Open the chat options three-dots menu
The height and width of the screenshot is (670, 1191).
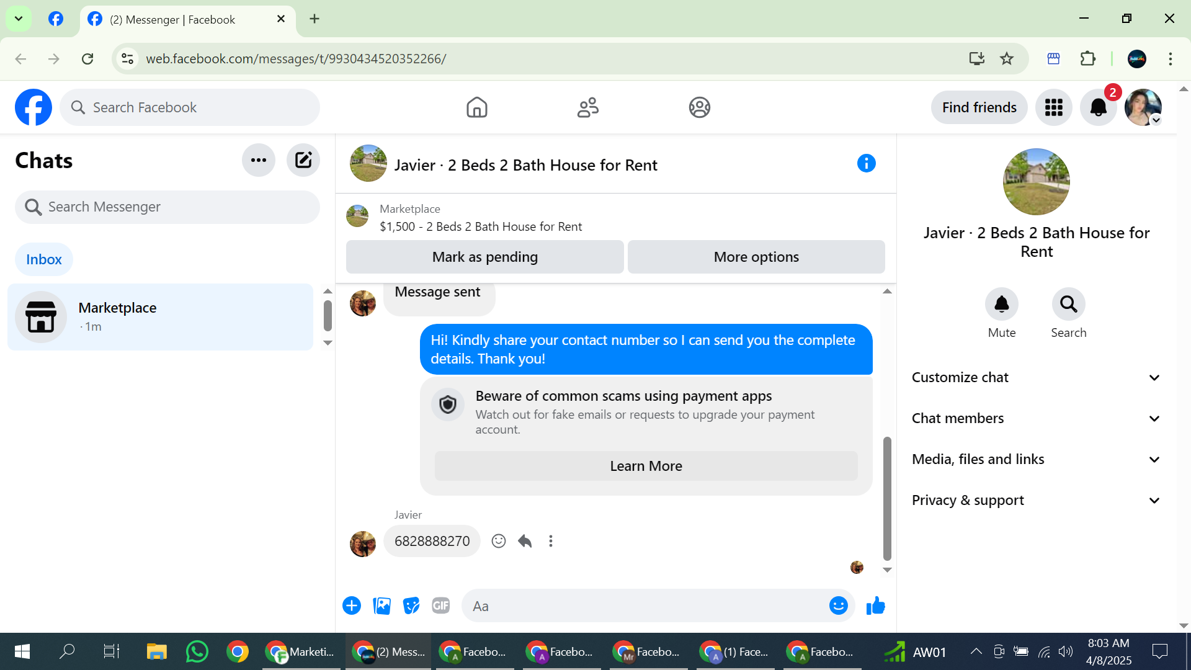tap(259, 160)
